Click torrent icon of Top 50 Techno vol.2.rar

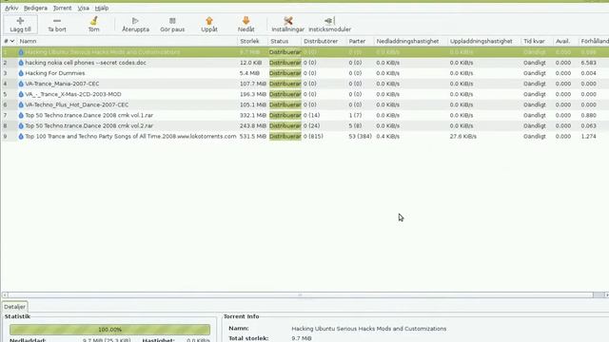(x=21, y=125)
